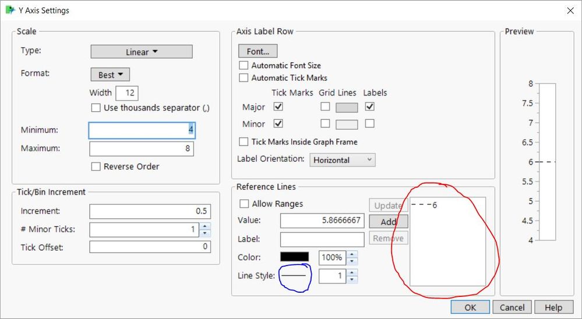Open the Help button
Screen dimensions: 582x319
(553, 307)
